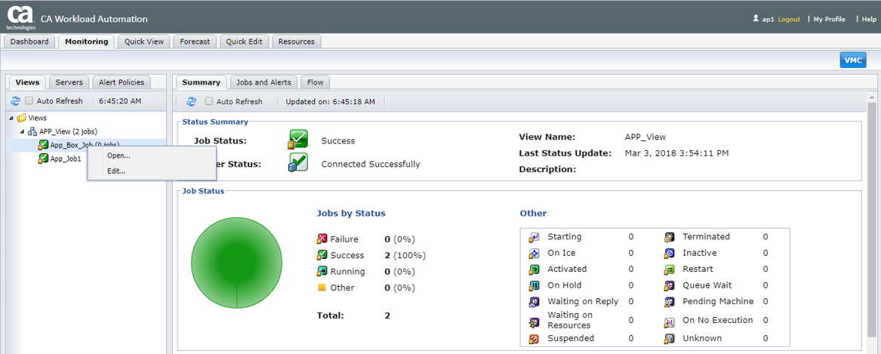Select the App_Job1 tree item
Viewport: 881px width, 354px height.
coord(66,159)
